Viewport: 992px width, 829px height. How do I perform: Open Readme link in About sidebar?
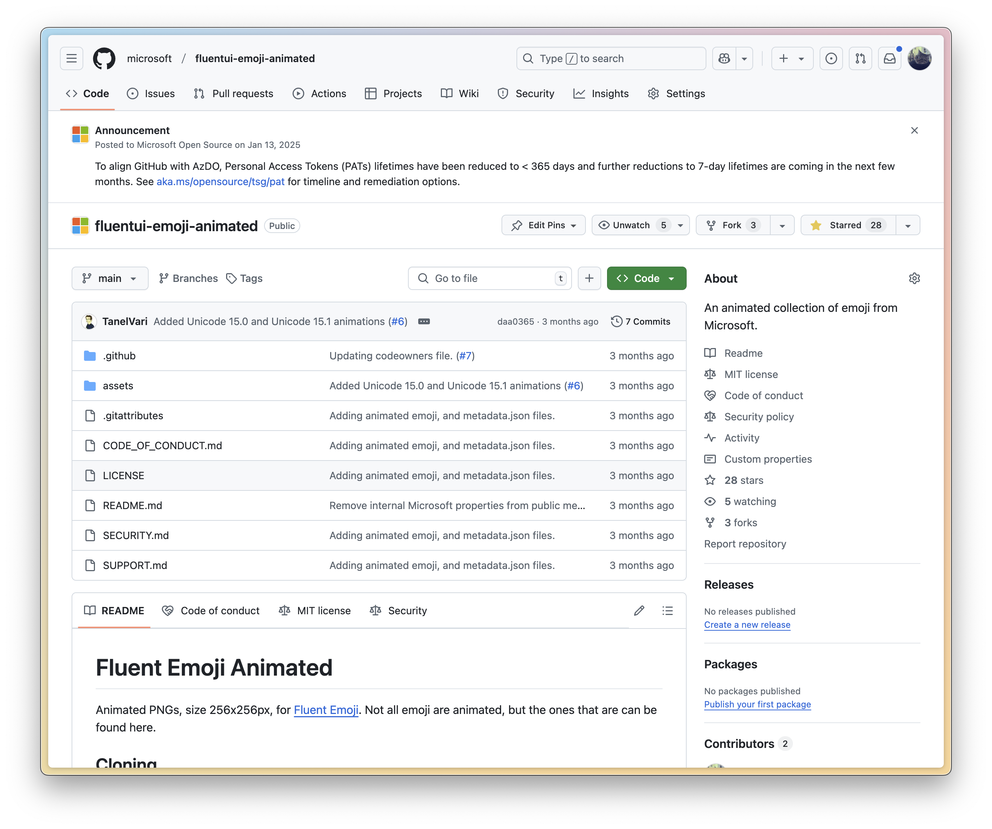pos(743,353)
